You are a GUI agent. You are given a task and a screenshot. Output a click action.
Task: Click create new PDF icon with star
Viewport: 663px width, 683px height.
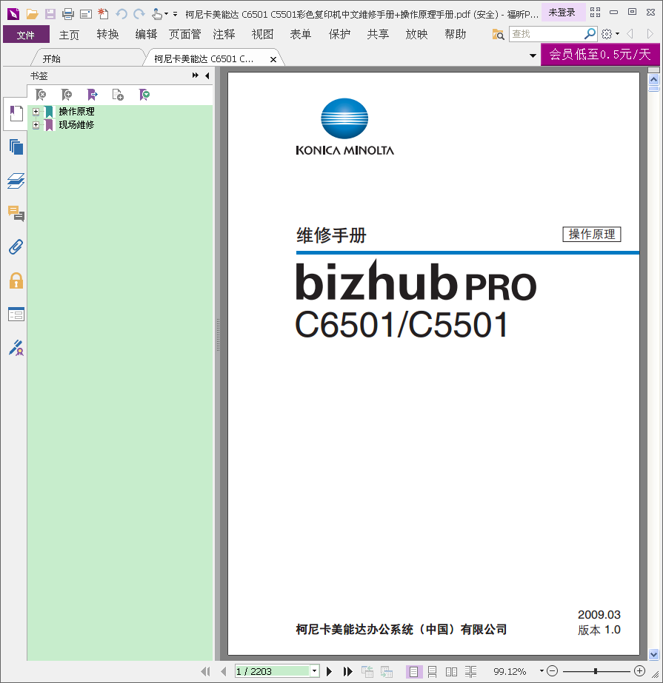[104, 14]
